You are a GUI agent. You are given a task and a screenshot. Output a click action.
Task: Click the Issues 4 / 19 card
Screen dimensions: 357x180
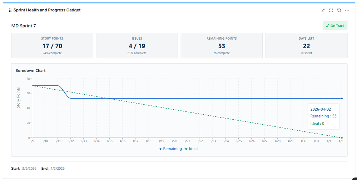[137, 45]
